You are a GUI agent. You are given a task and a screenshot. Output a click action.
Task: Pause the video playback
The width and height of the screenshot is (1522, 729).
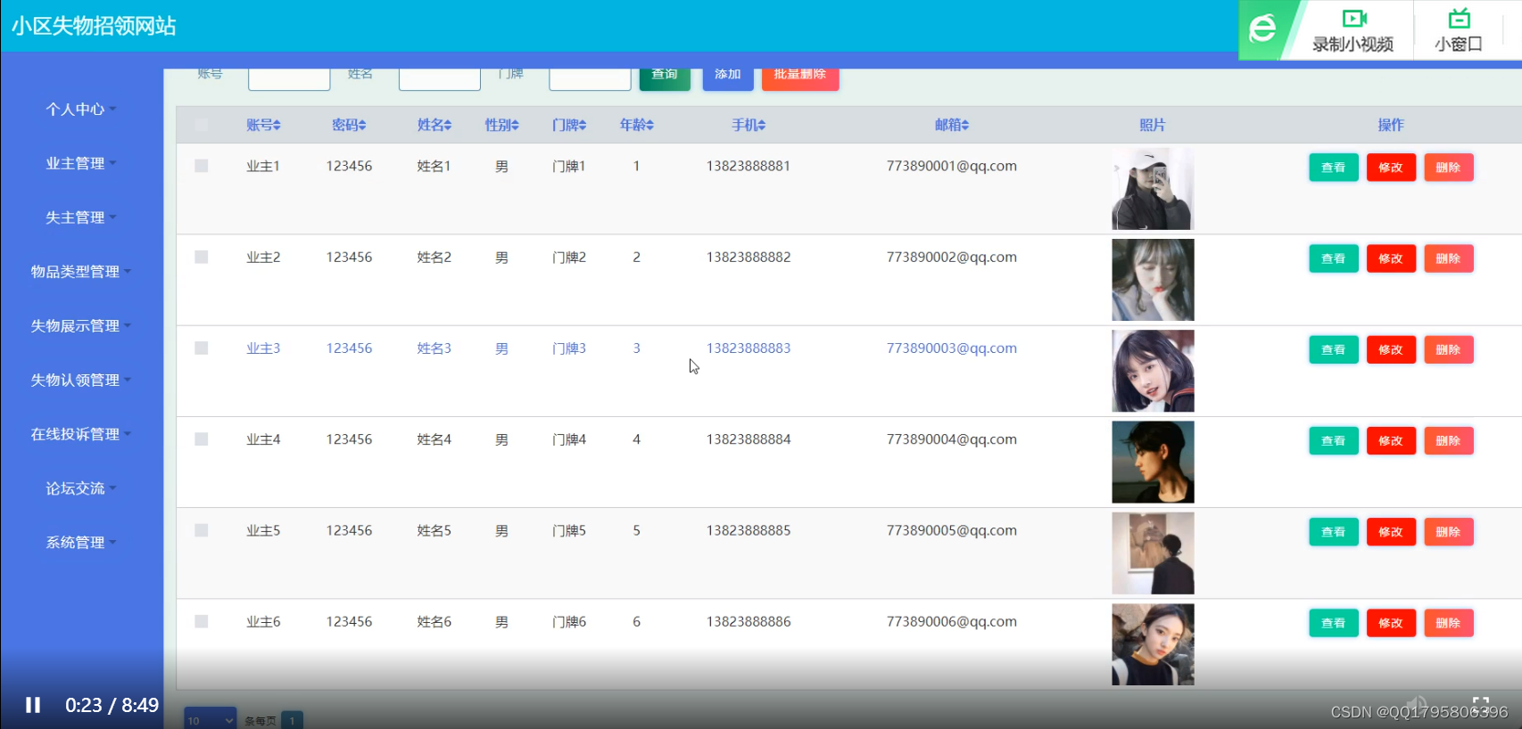[x=33, y=705]
